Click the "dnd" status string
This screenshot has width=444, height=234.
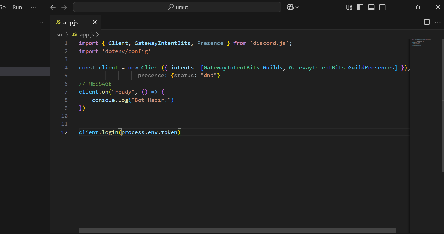pos(209,76)
